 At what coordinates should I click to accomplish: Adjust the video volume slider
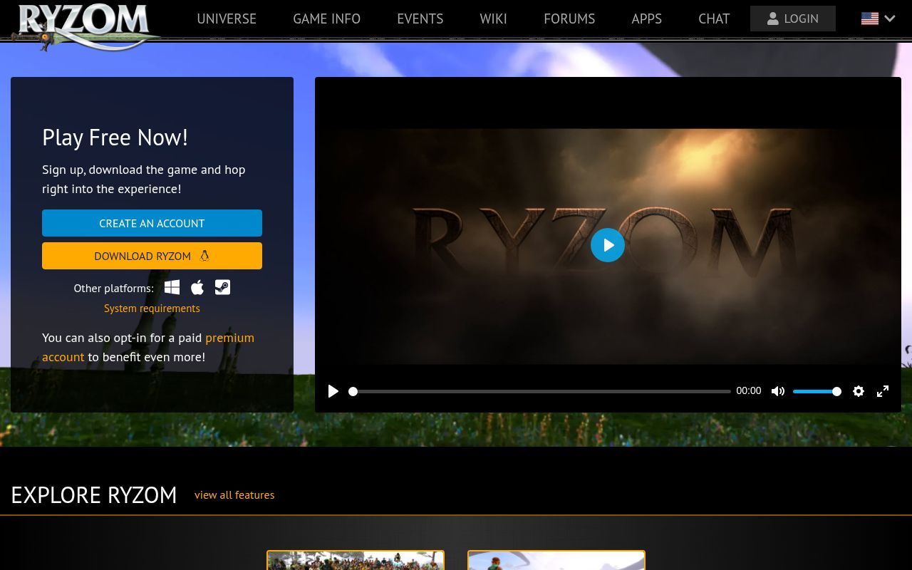point(817,391)
